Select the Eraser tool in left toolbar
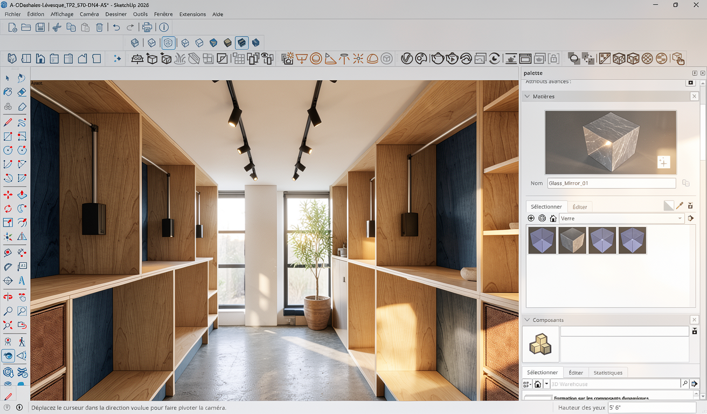707x414 pixels. pos(22,92)
